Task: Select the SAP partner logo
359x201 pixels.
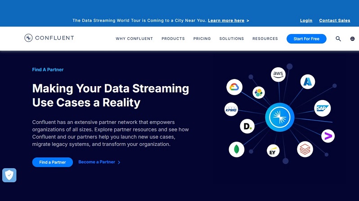Action: [322, 108]
